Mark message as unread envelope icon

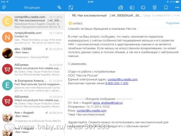[121, 8]
